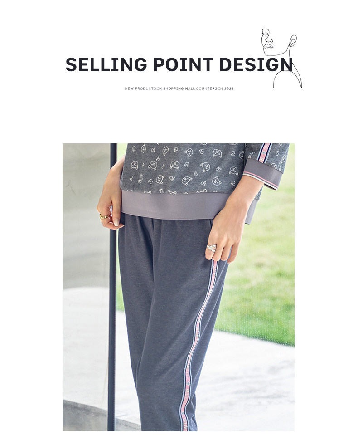Image resolution: width=358 pixels, height=440 pixels.
Task: Click the pink side stripe on the pants
Action: tap(198, 345)
